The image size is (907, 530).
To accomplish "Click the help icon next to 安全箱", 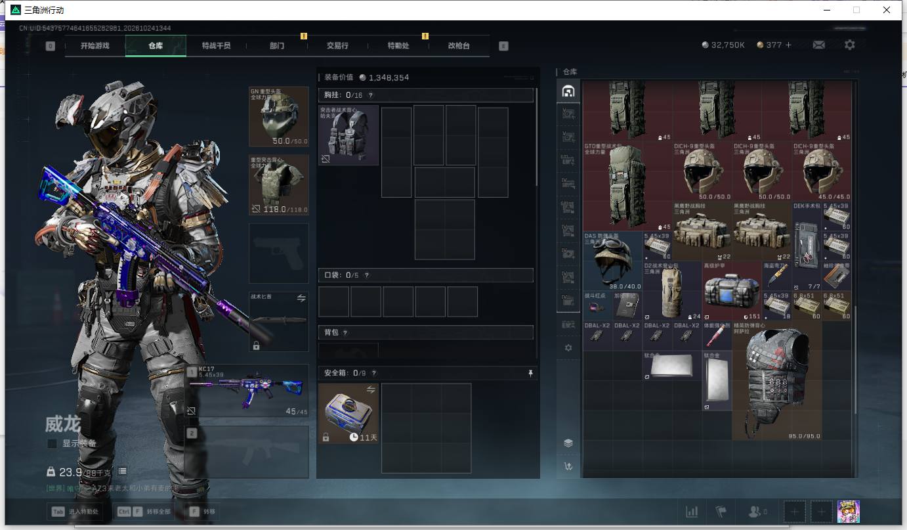I will tap(373, 373).
